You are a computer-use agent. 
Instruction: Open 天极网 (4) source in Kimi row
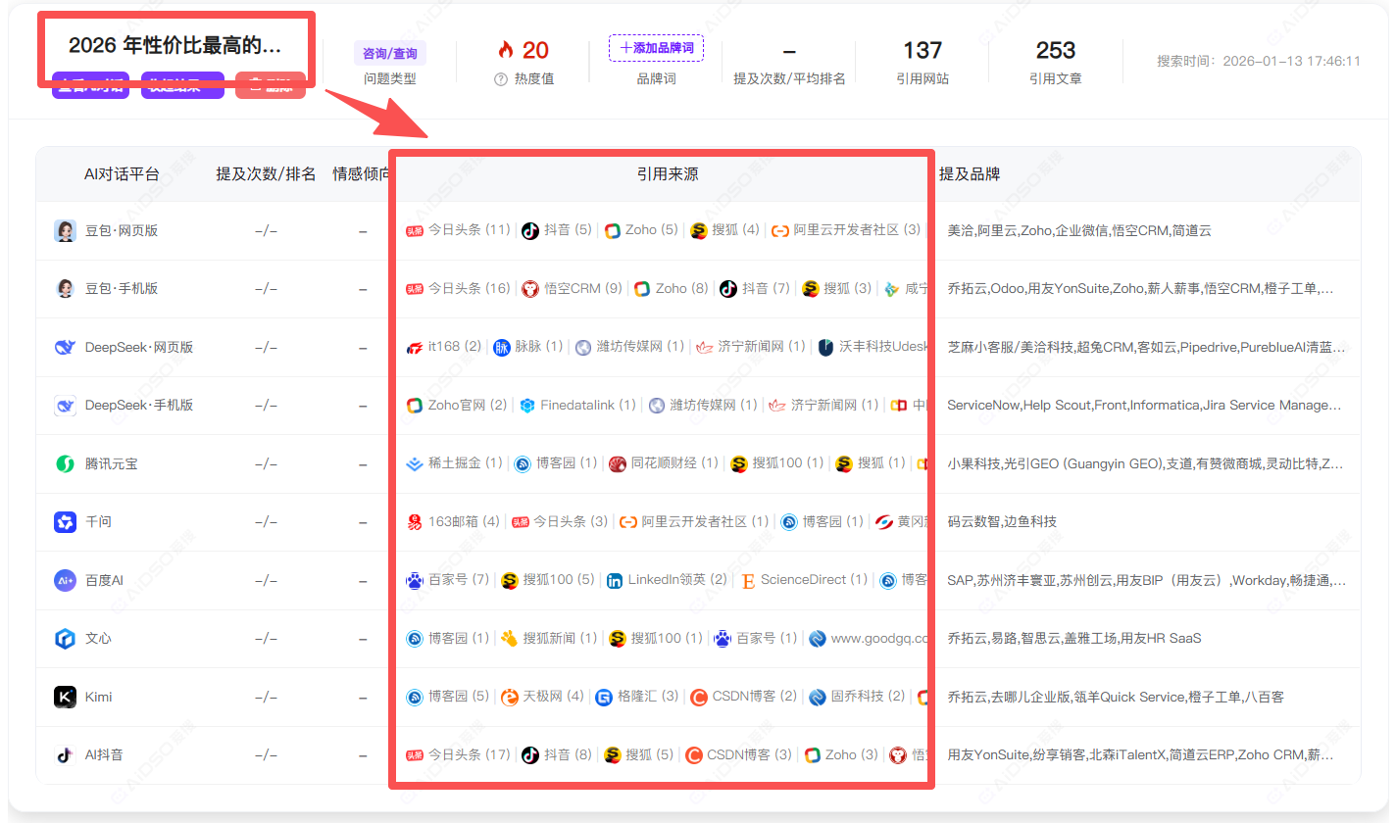[542, 697]
